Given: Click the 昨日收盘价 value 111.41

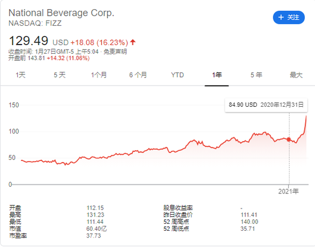Looking at the screenshot, I should click(x=249, y=215).
